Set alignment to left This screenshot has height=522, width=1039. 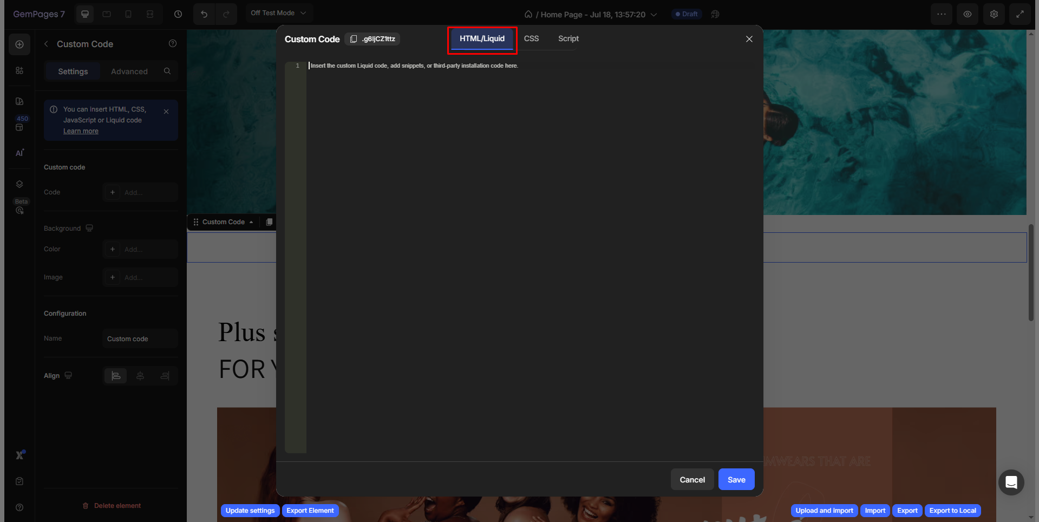click(x=116, y=376)
